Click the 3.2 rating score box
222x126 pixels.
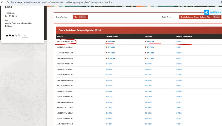tap(25, 35)
